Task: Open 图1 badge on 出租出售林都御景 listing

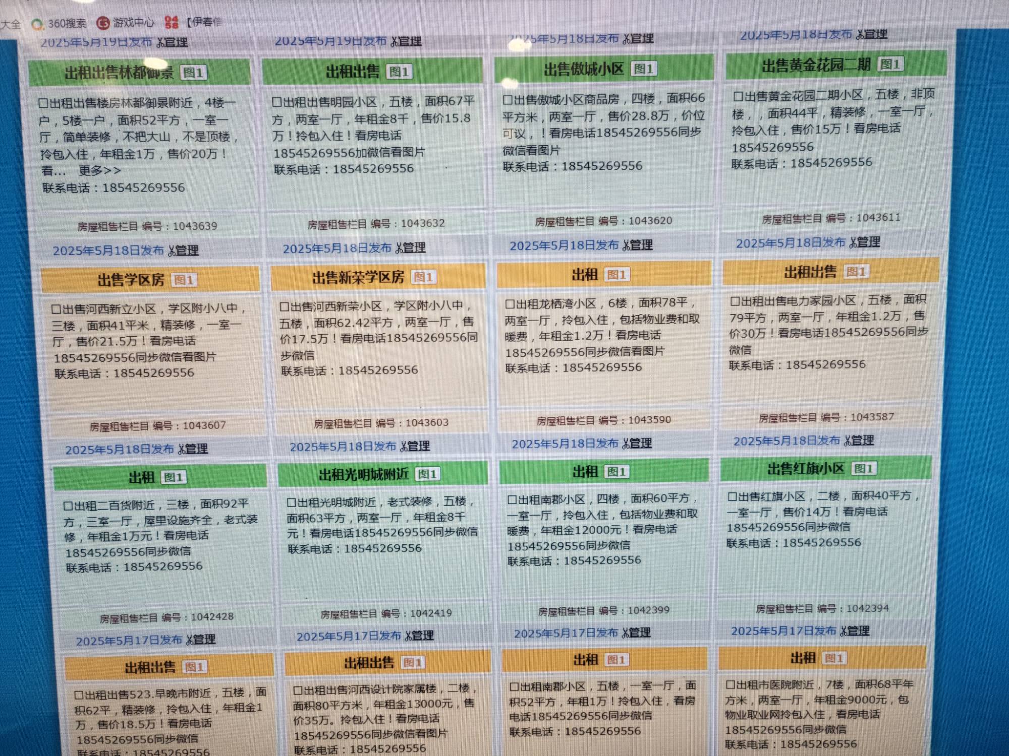Action: [x=194, y=73]
